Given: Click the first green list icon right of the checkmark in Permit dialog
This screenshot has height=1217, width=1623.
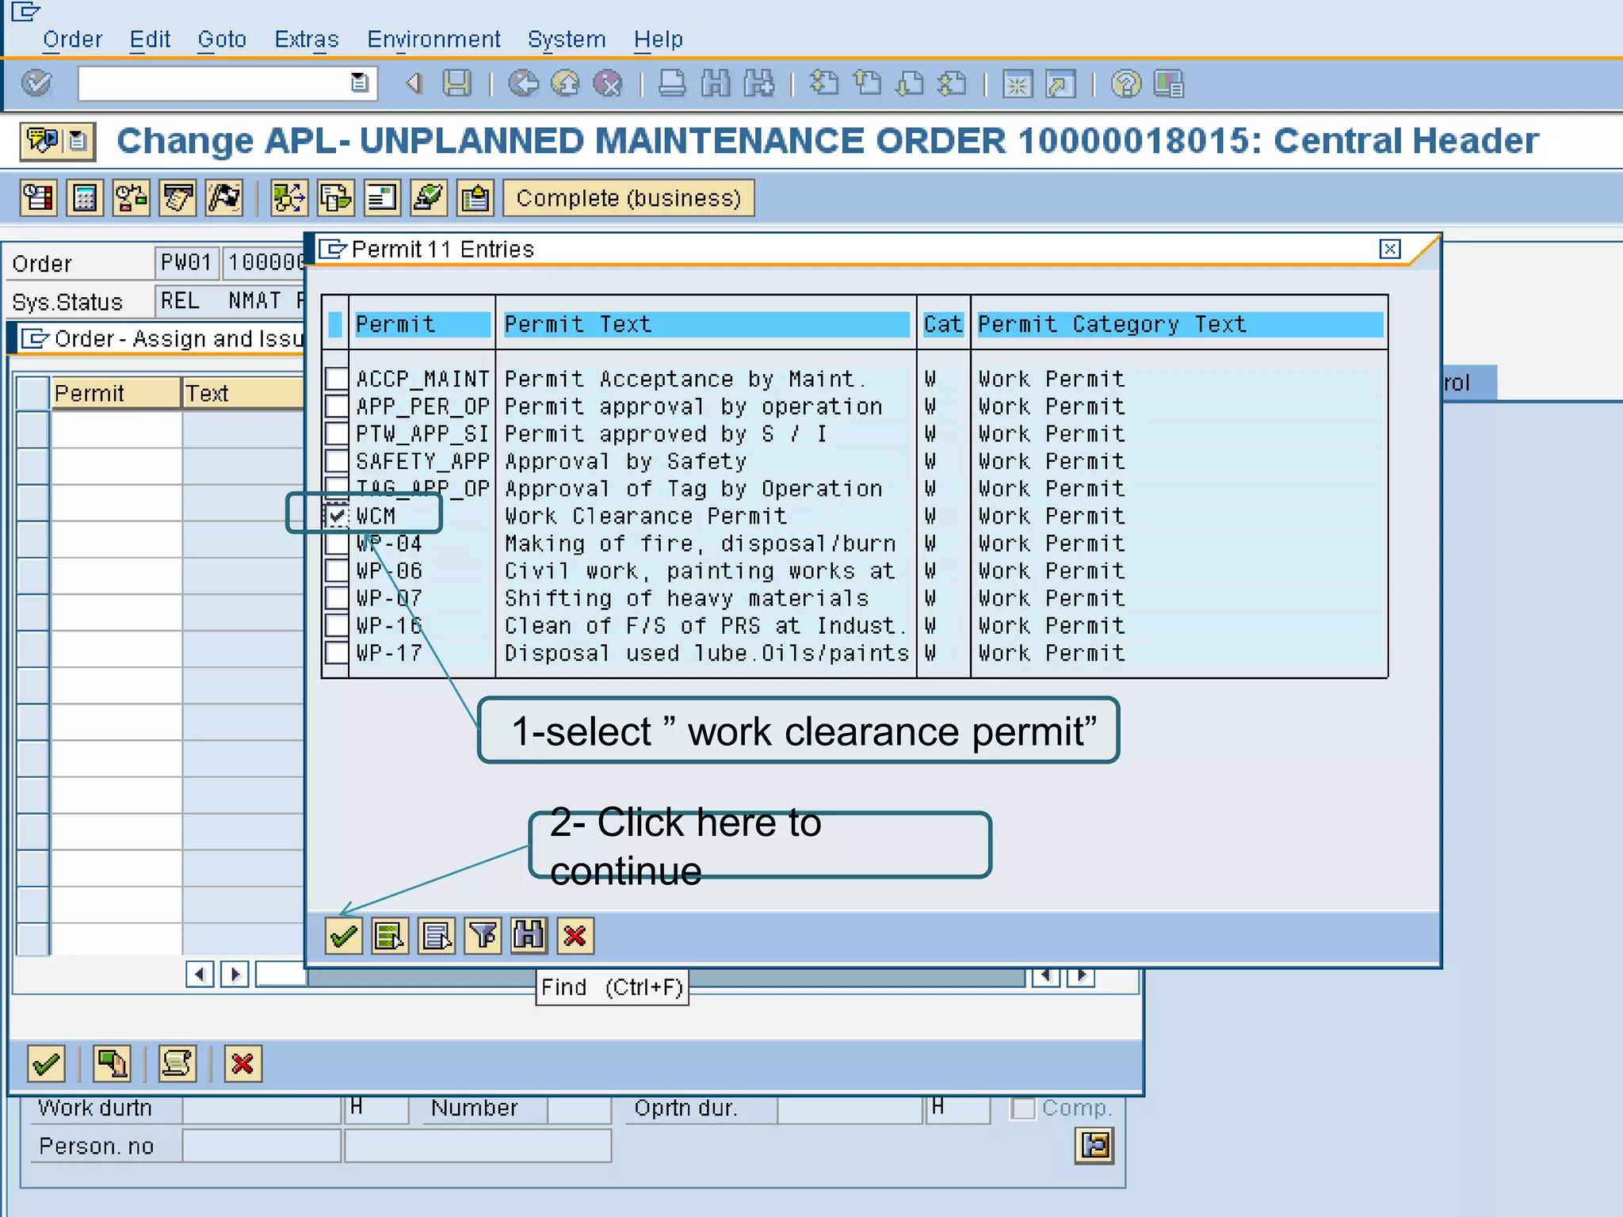Looking at the screenshot, I should click(x=390, y=937).
